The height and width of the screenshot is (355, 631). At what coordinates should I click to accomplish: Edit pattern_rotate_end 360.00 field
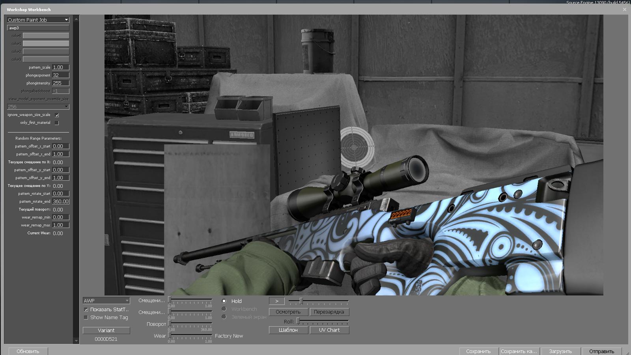coord(61,202)
